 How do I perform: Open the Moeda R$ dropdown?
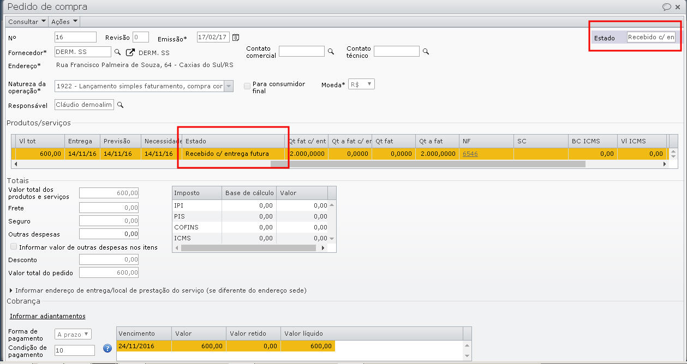point(362,84)
